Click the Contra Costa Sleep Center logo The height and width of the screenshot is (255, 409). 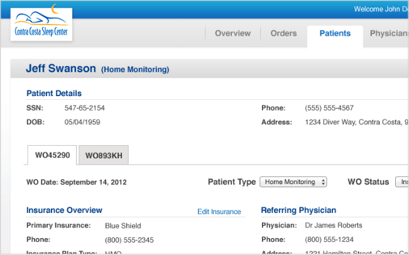click(41, 24)
